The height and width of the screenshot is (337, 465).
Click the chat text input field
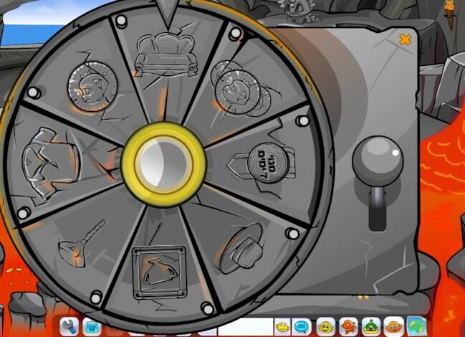pyautogui.click(x=246, y=327)
